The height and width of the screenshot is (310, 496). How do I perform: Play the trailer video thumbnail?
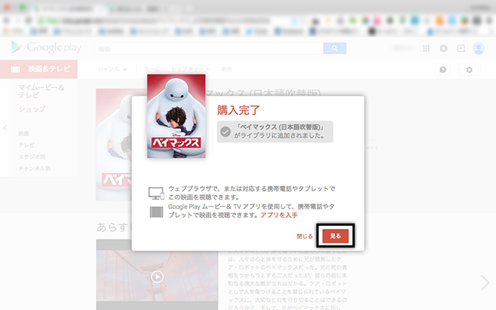(x=157, y=277)
